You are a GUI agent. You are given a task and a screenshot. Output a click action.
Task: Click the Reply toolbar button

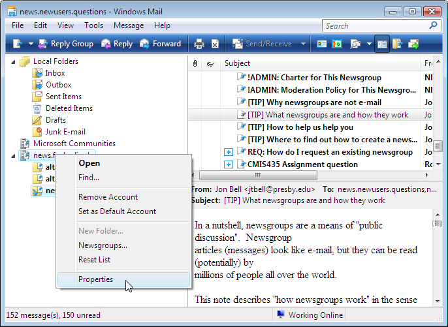click(117, 44)
